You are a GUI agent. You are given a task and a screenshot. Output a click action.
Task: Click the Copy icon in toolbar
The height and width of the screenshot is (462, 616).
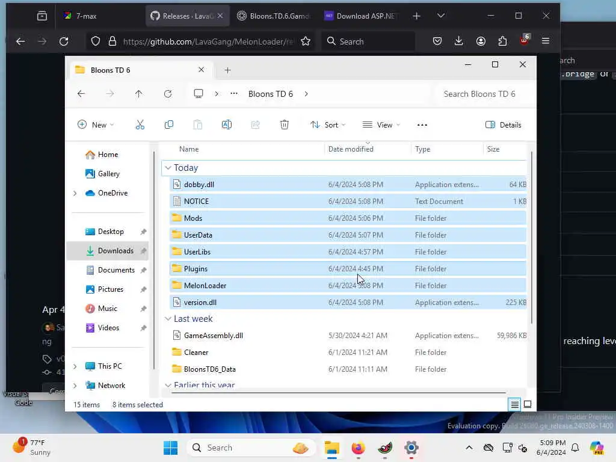point(169,125)
